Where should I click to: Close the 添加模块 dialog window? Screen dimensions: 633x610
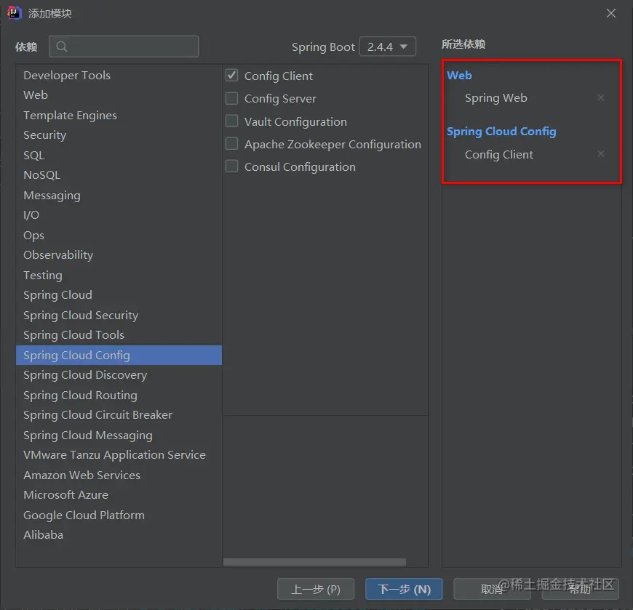tap(610, 13)
